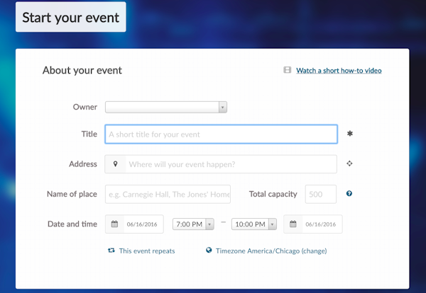Click the repeat arrows icon
Image resolution: width=426 pixels, height=293 pixels.
coord(111,251)
